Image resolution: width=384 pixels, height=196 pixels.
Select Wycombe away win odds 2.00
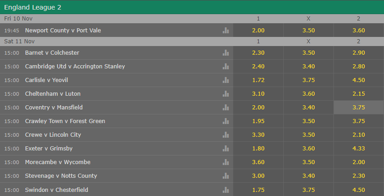pyautogui.click(x=359, y=162)
